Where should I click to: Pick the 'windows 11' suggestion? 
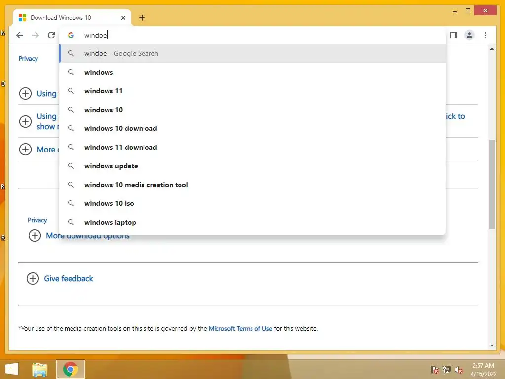tap(253, 91)
